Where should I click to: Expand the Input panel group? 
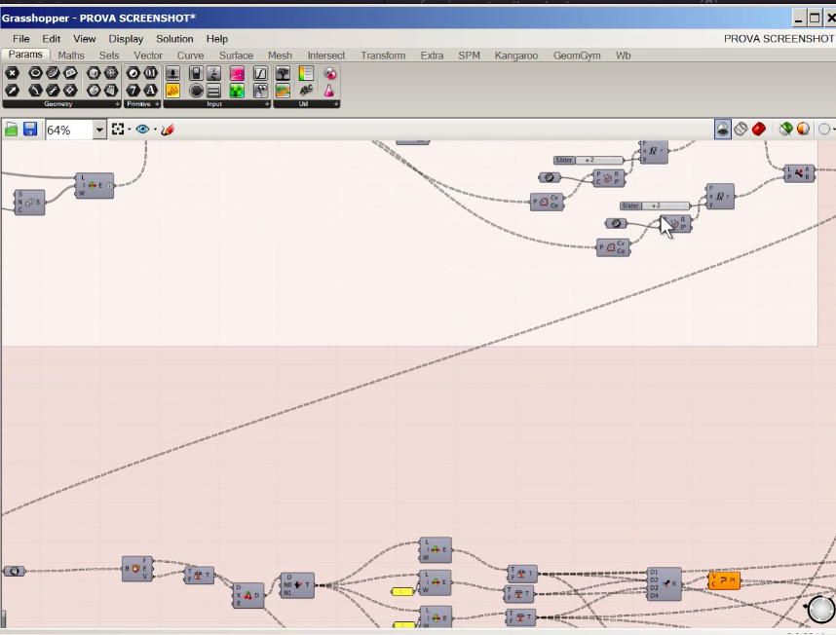pos(266,104)
